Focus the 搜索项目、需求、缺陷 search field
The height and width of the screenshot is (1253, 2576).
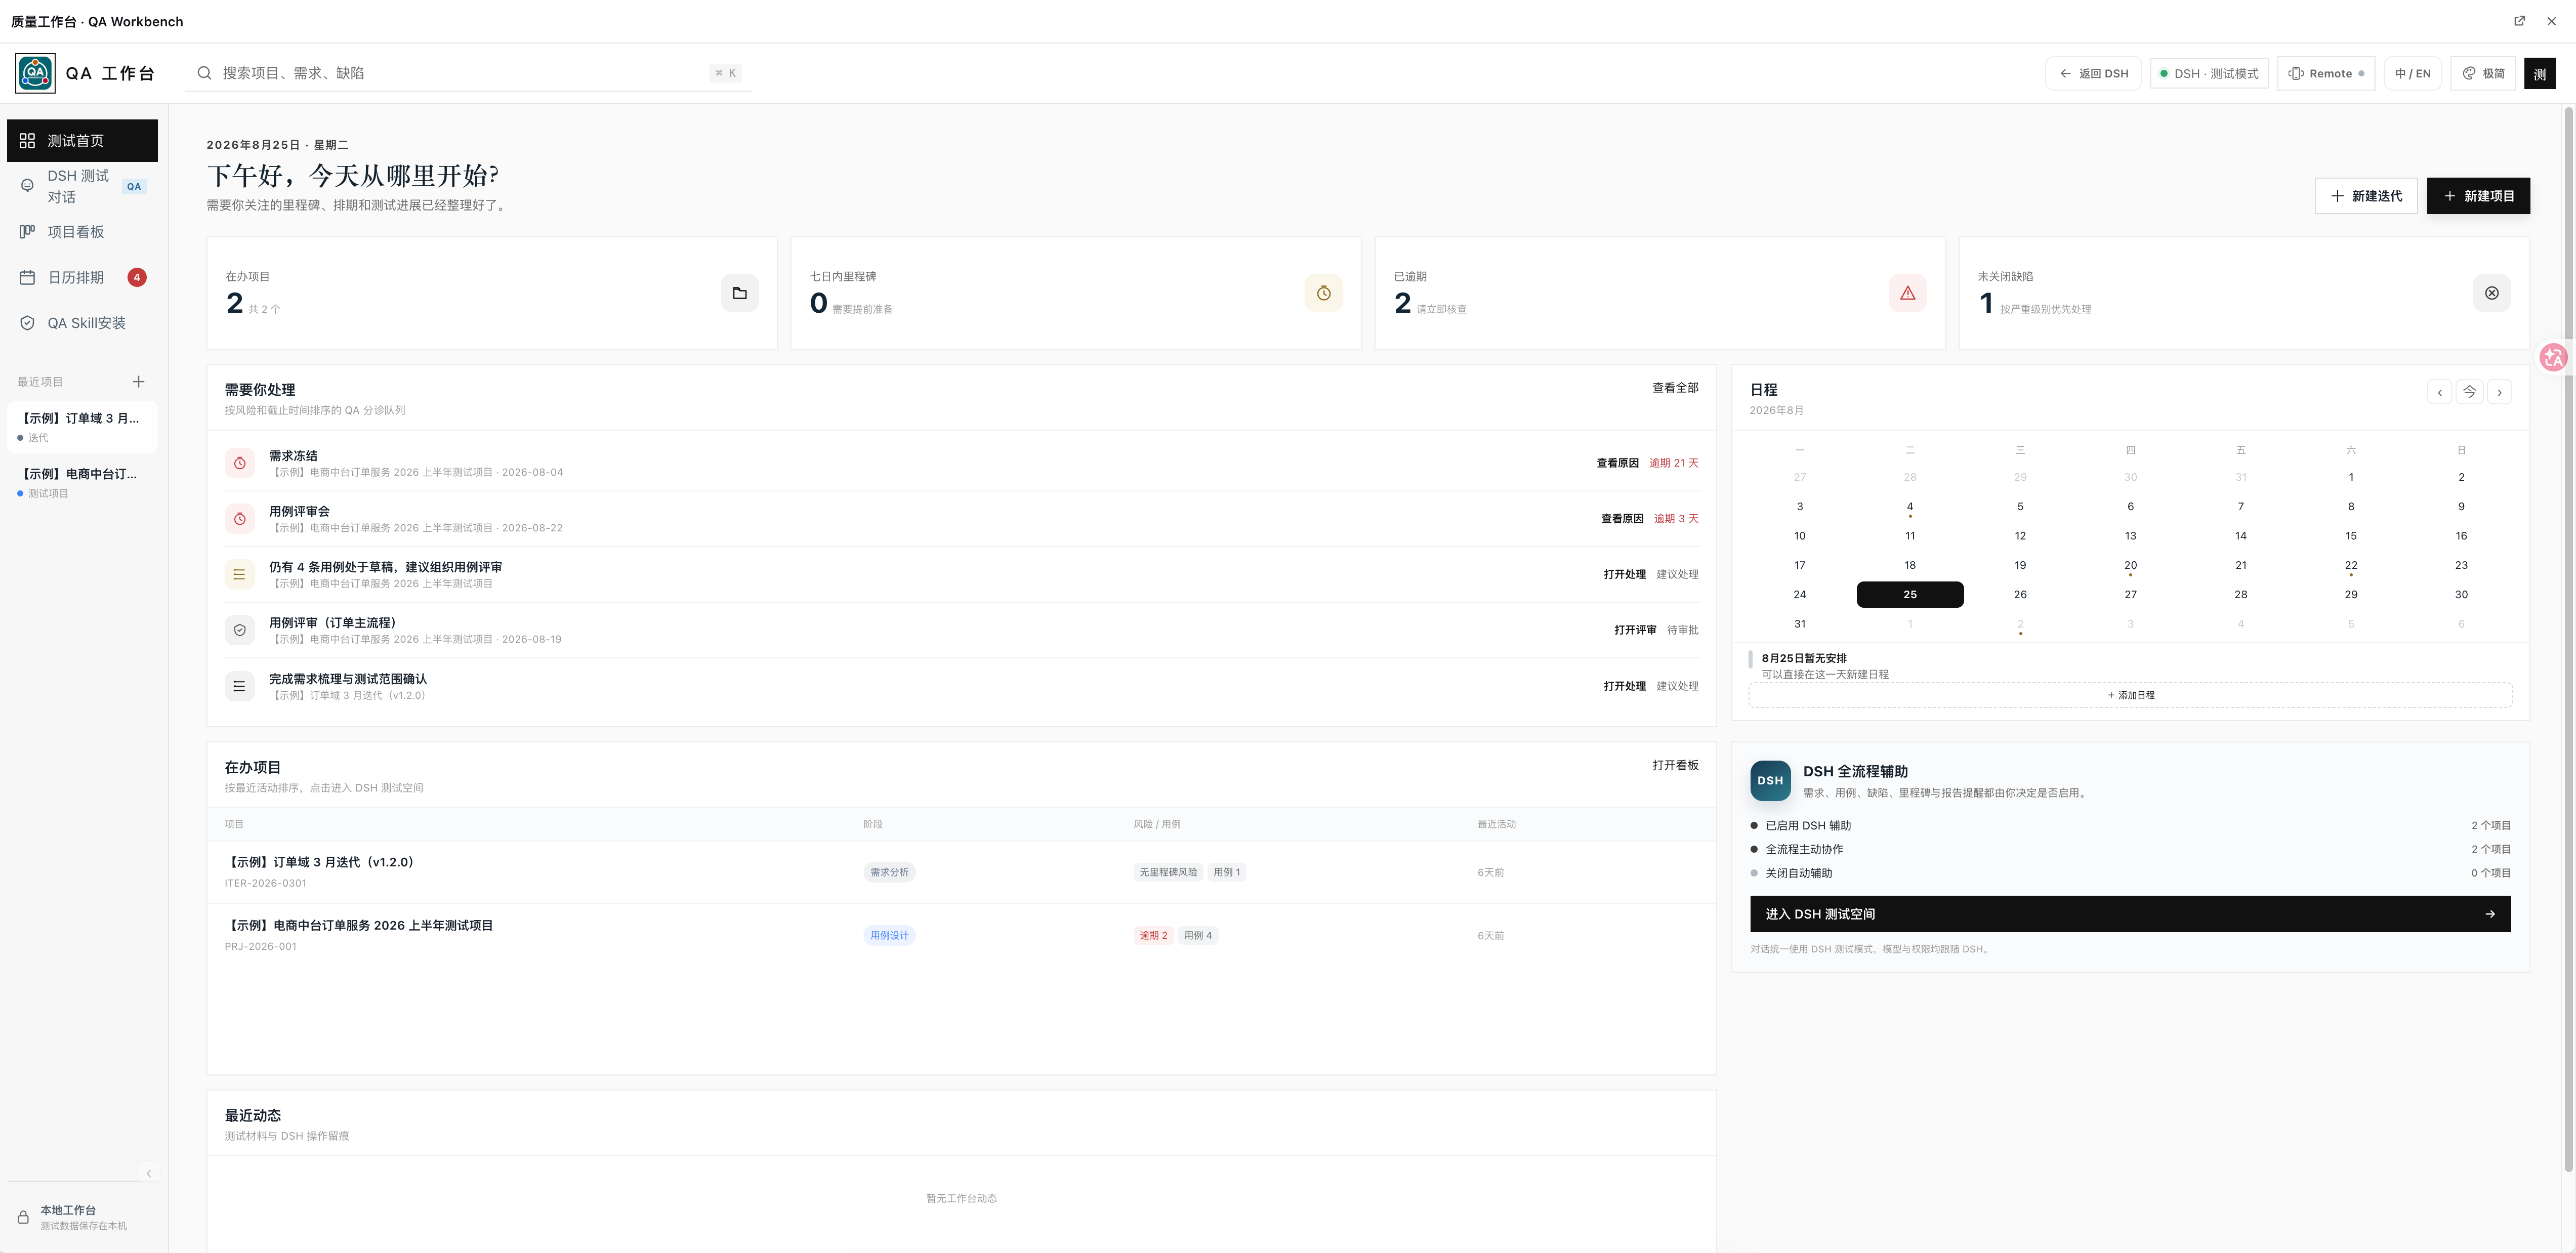pos(468,73)
